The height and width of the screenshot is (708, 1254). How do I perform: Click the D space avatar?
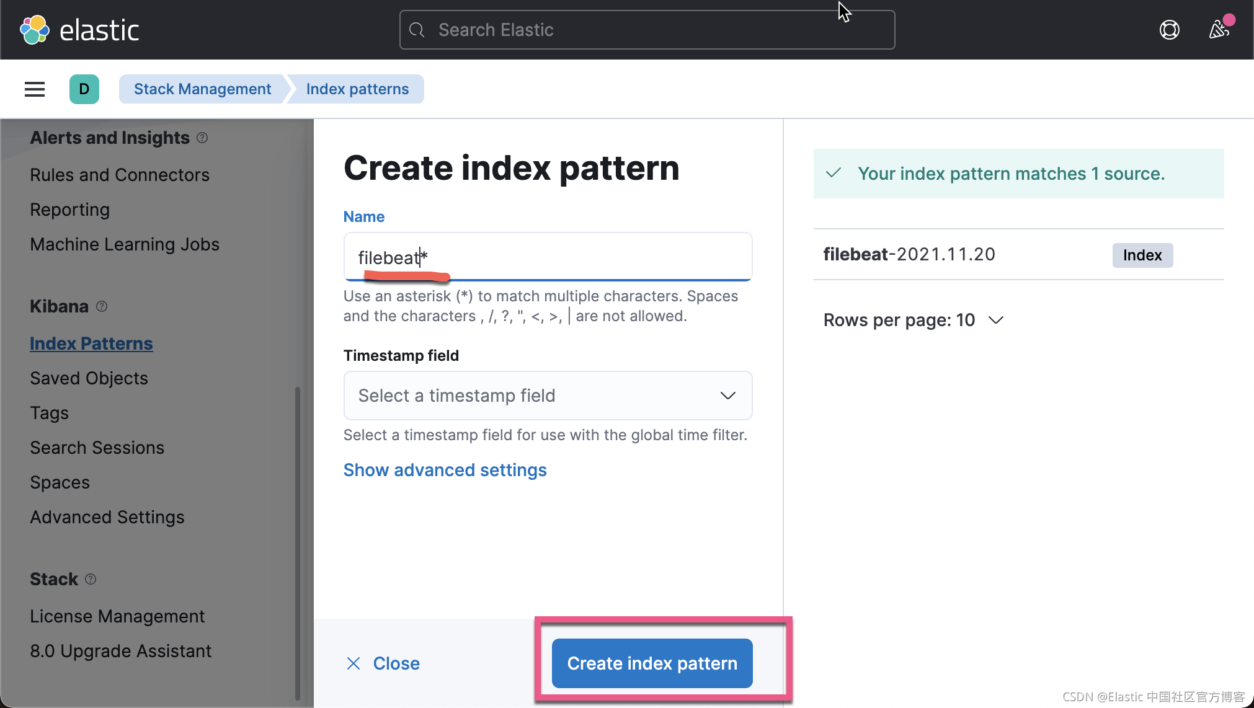click(84, 89)
